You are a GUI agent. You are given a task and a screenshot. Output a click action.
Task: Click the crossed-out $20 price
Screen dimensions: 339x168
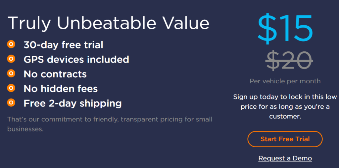click(x=289, y=61)
